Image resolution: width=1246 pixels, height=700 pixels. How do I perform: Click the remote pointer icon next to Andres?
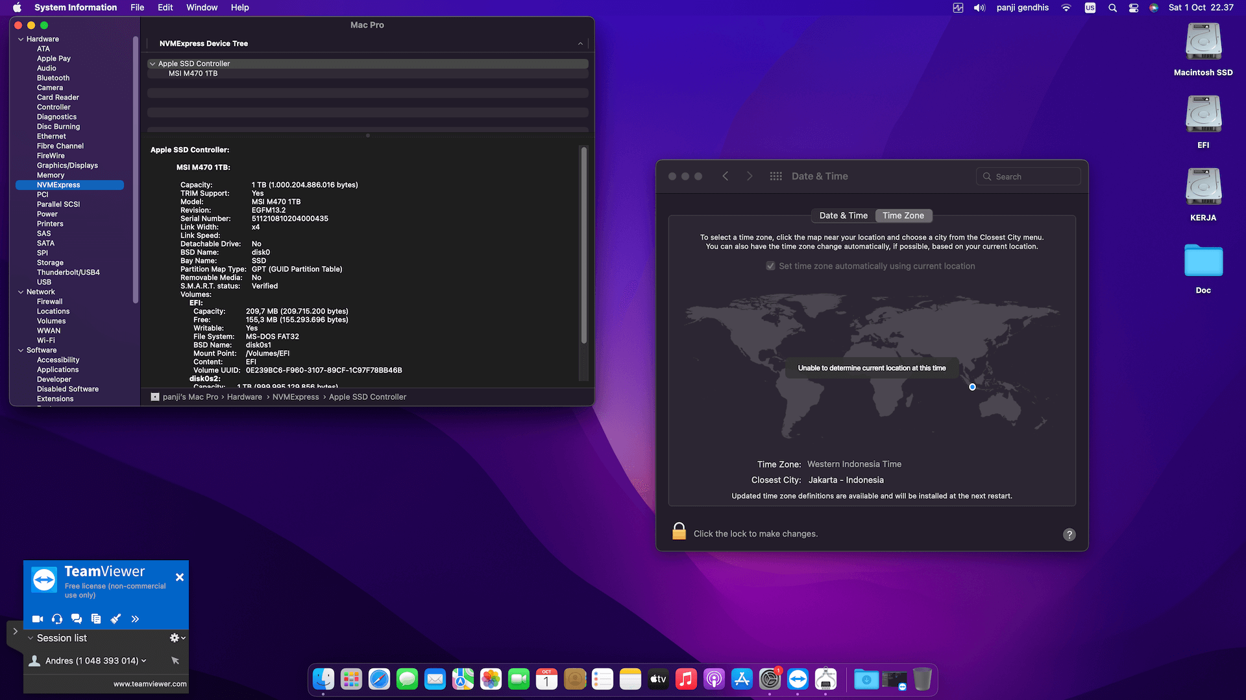click(175, 660)
